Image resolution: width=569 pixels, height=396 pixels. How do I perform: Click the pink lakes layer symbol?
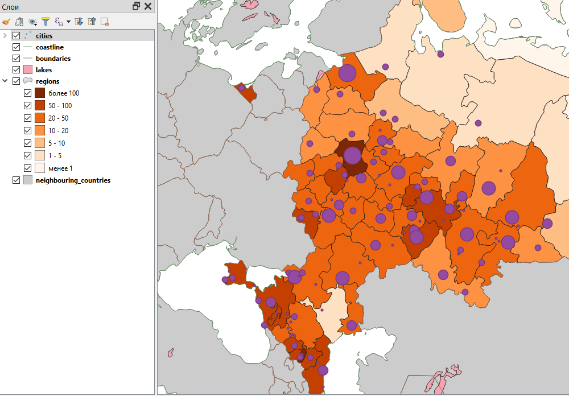[x=28, y=70]
